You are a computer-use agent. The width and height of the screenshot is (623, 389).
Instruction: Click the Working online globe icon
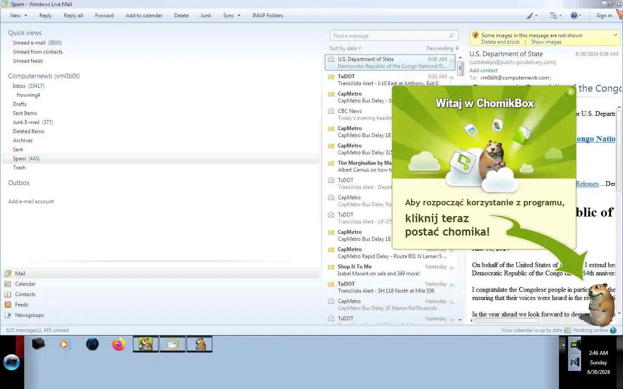(x=613, y=330)
